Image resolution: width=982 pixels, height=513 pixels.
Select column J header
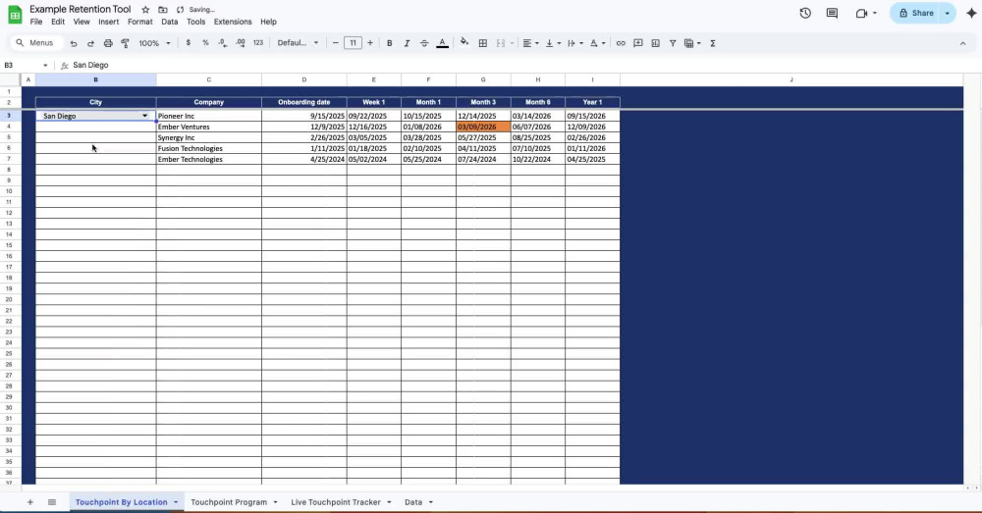coord(791,79)
